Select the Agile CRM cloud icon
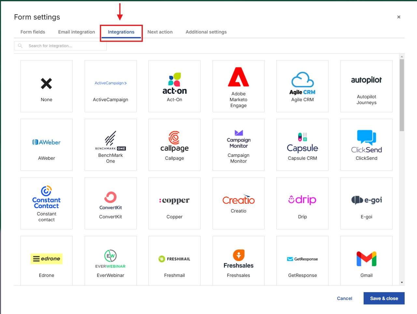 (x=302, y=80)
